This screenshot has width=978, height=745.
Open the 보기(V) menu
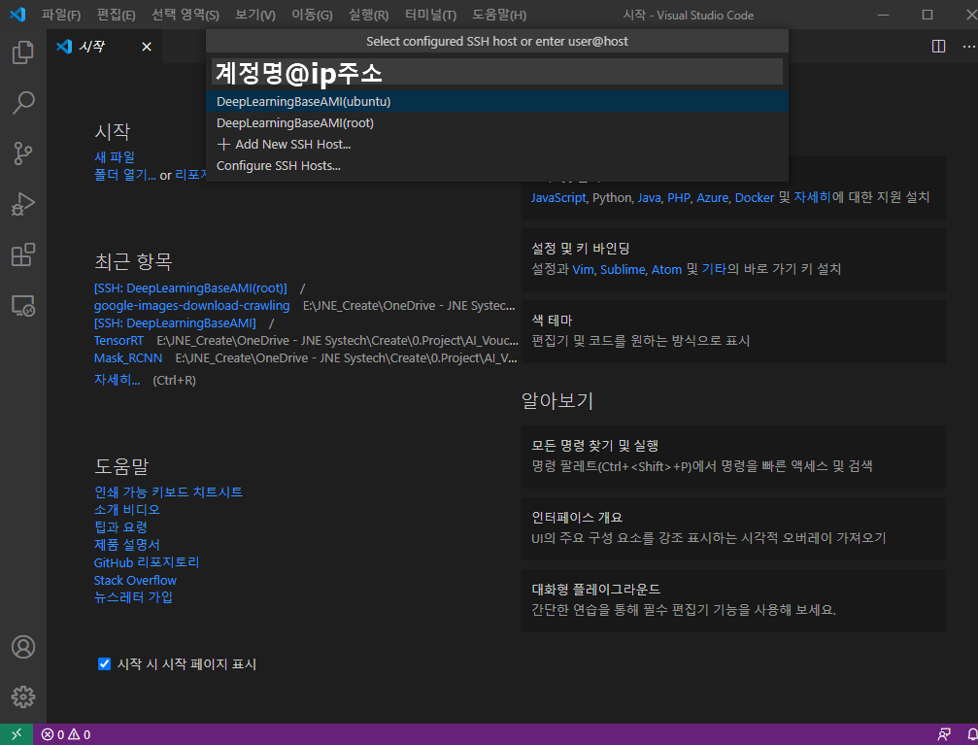coord(255,15)
